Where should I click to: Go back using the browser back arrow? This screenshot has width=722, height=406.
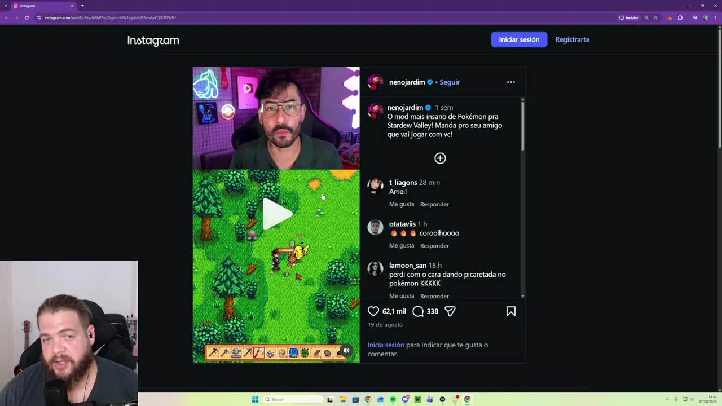click(x=6, y=17)
